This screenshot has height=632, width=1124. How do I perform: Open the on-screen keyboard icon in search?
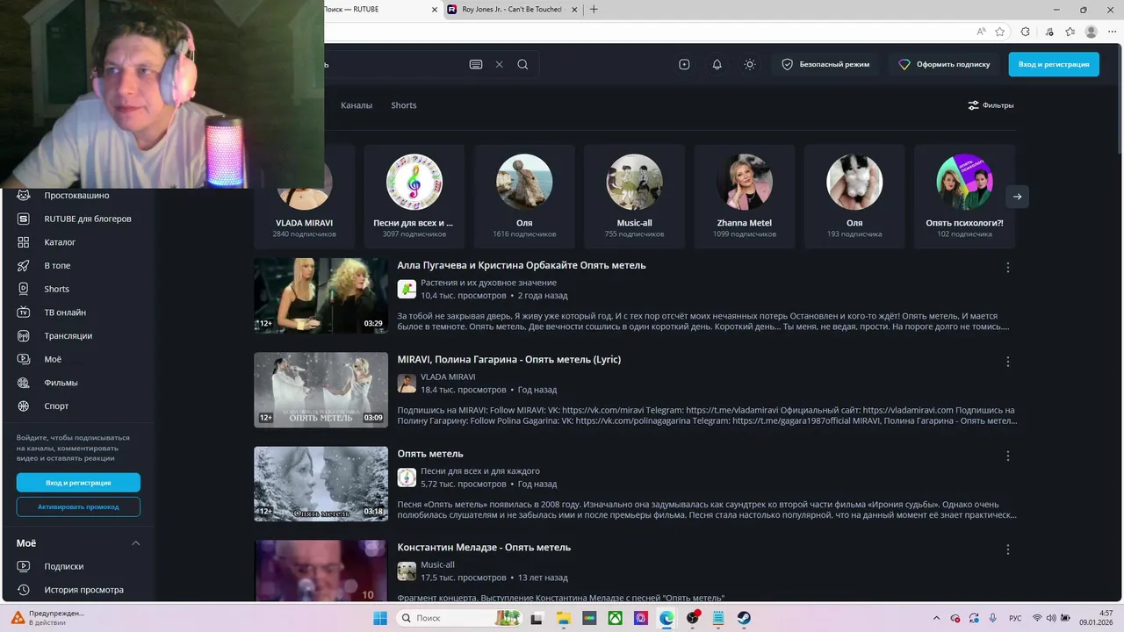[x=476, y=64]
